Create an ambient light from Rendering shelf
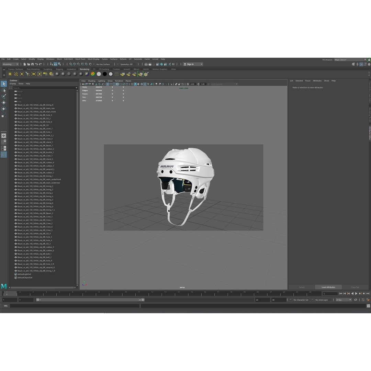371x371 pixels. [10, 74]
